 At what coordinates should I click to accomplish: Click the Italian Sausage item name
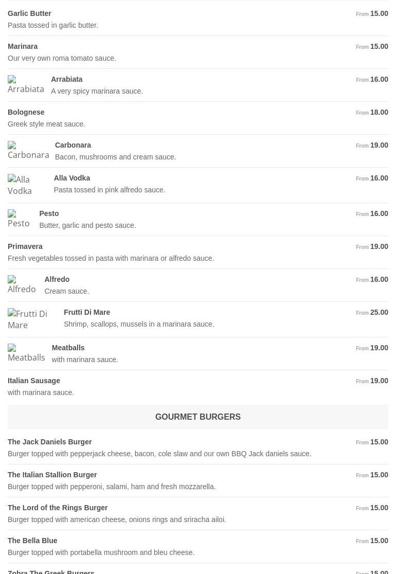34,381
